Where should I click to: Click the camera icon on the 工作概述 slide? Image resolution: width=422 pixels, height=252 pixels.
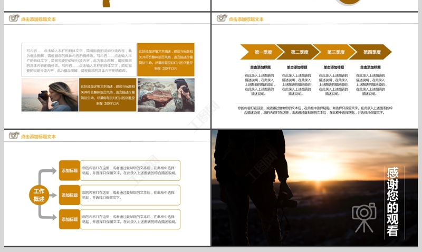pos(14,136)
